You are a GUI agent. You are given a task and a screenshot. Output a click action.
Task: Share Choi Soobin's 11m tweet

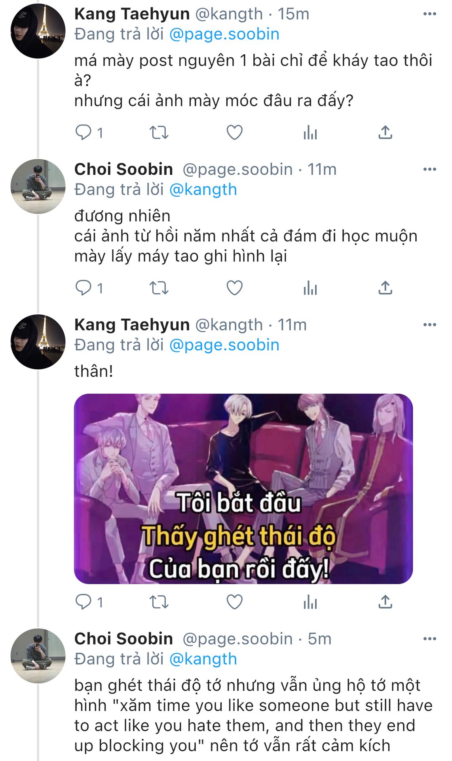[385, 288]
